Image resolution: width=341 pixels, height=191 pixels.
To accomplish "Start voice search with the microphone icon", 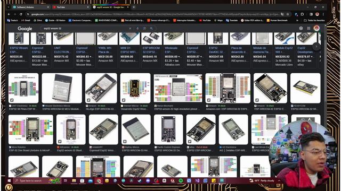I will tap(137, 28).
